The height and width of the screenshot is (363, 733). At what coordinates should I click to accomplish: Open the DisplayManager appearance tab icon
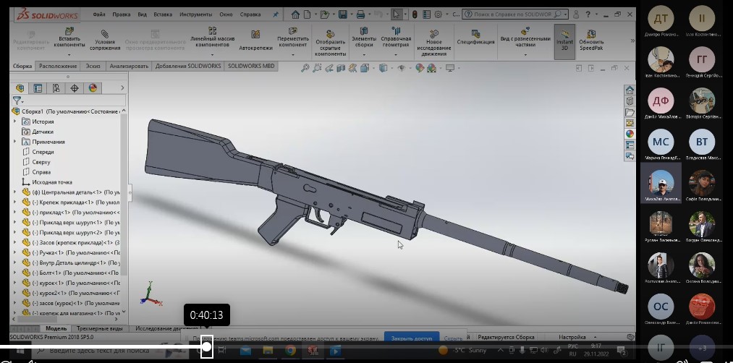point(93,88)
